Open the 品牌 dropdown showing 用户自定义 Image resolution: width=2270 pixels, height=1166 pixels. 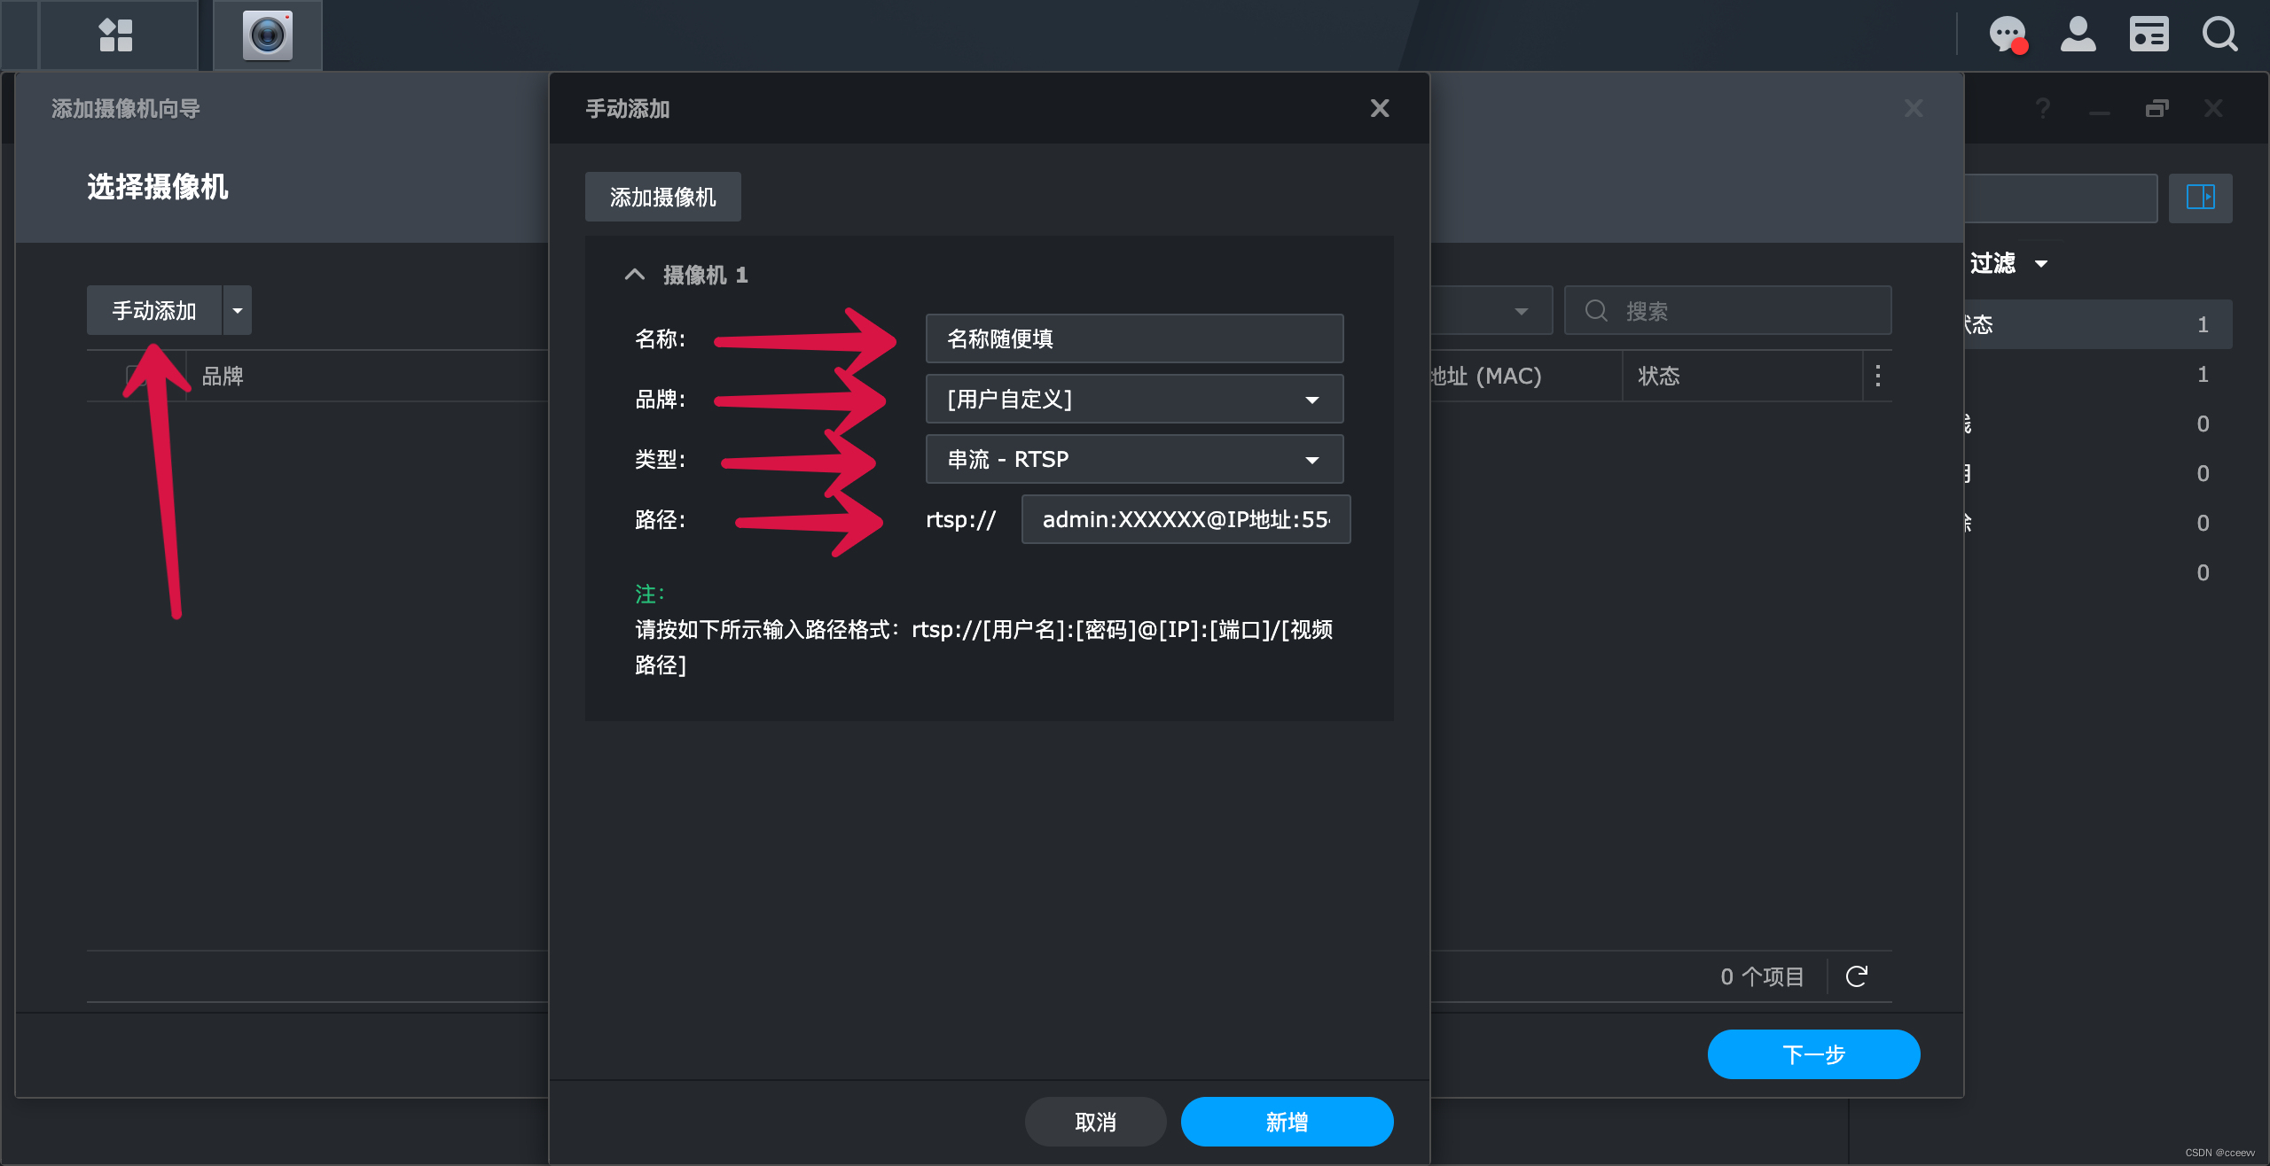[x=1134, y=400]
